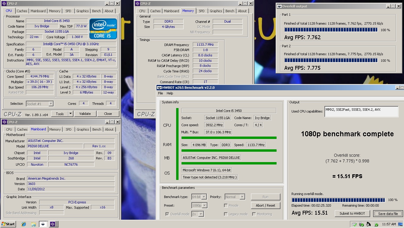Click the Save data file button

click(x=388, y=213)
